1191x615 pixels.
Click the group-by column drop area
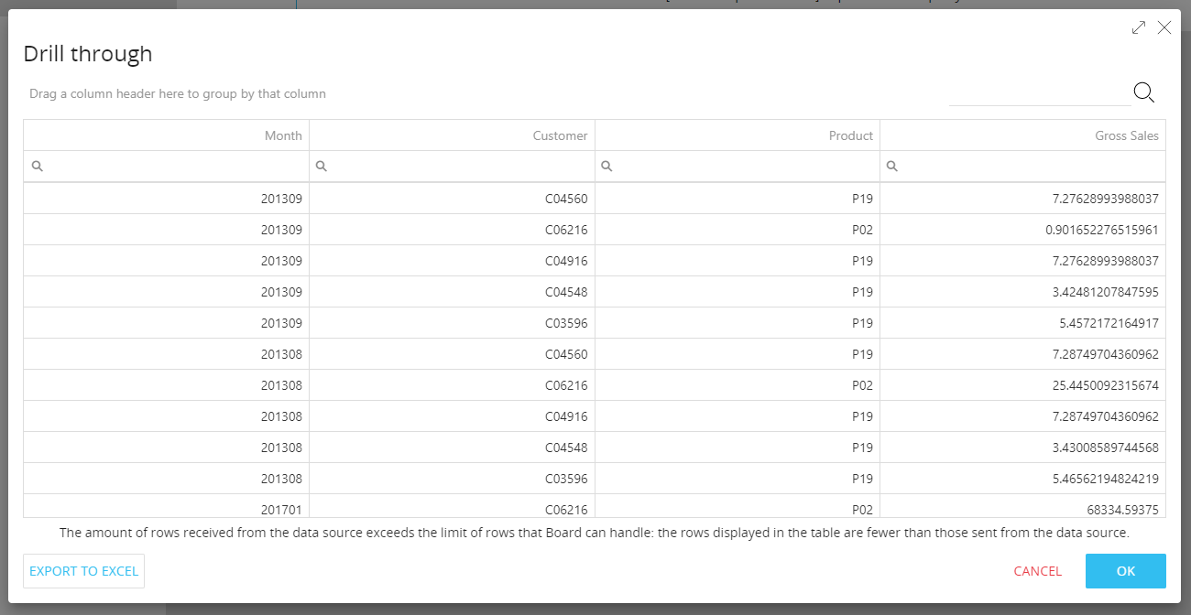pos(177,93)
